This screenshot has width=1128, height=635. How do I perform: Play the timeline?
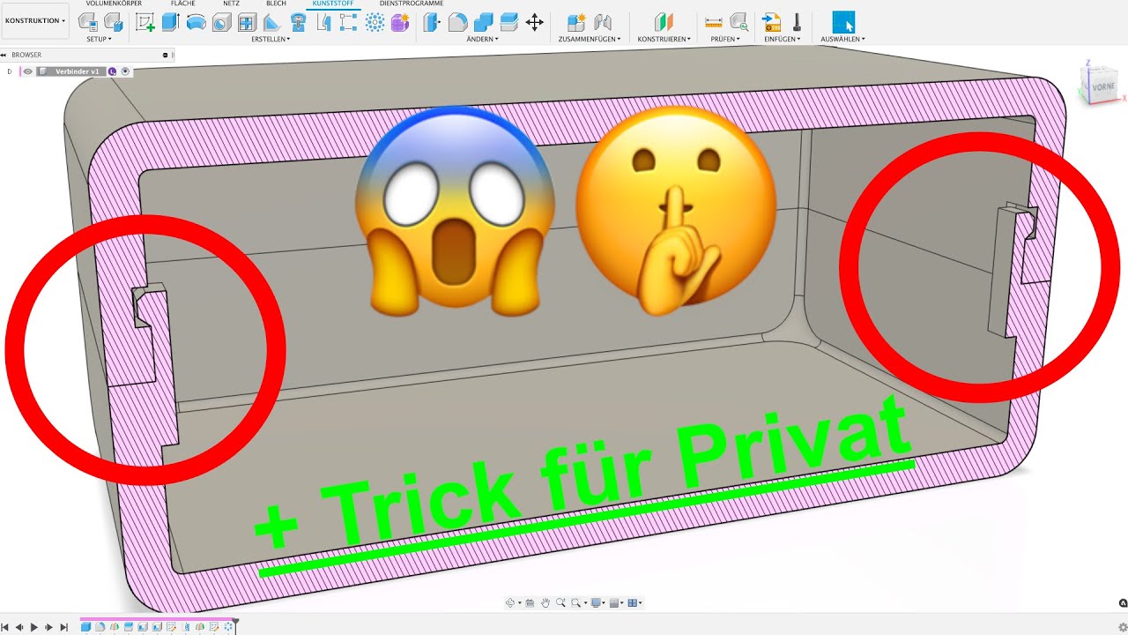coord(34,627)
